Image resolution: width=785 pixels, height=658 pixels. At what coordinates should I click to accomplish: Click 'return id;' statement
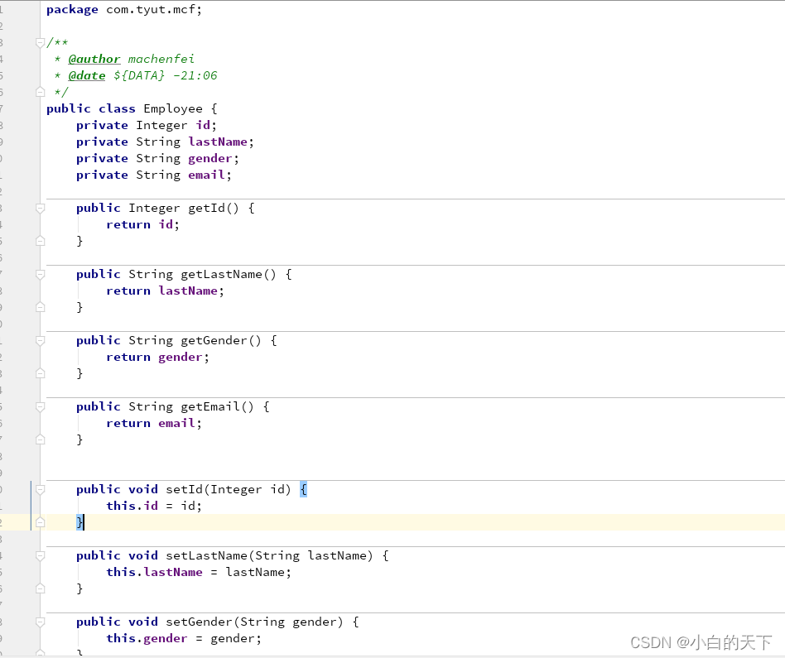click(142, 224)
